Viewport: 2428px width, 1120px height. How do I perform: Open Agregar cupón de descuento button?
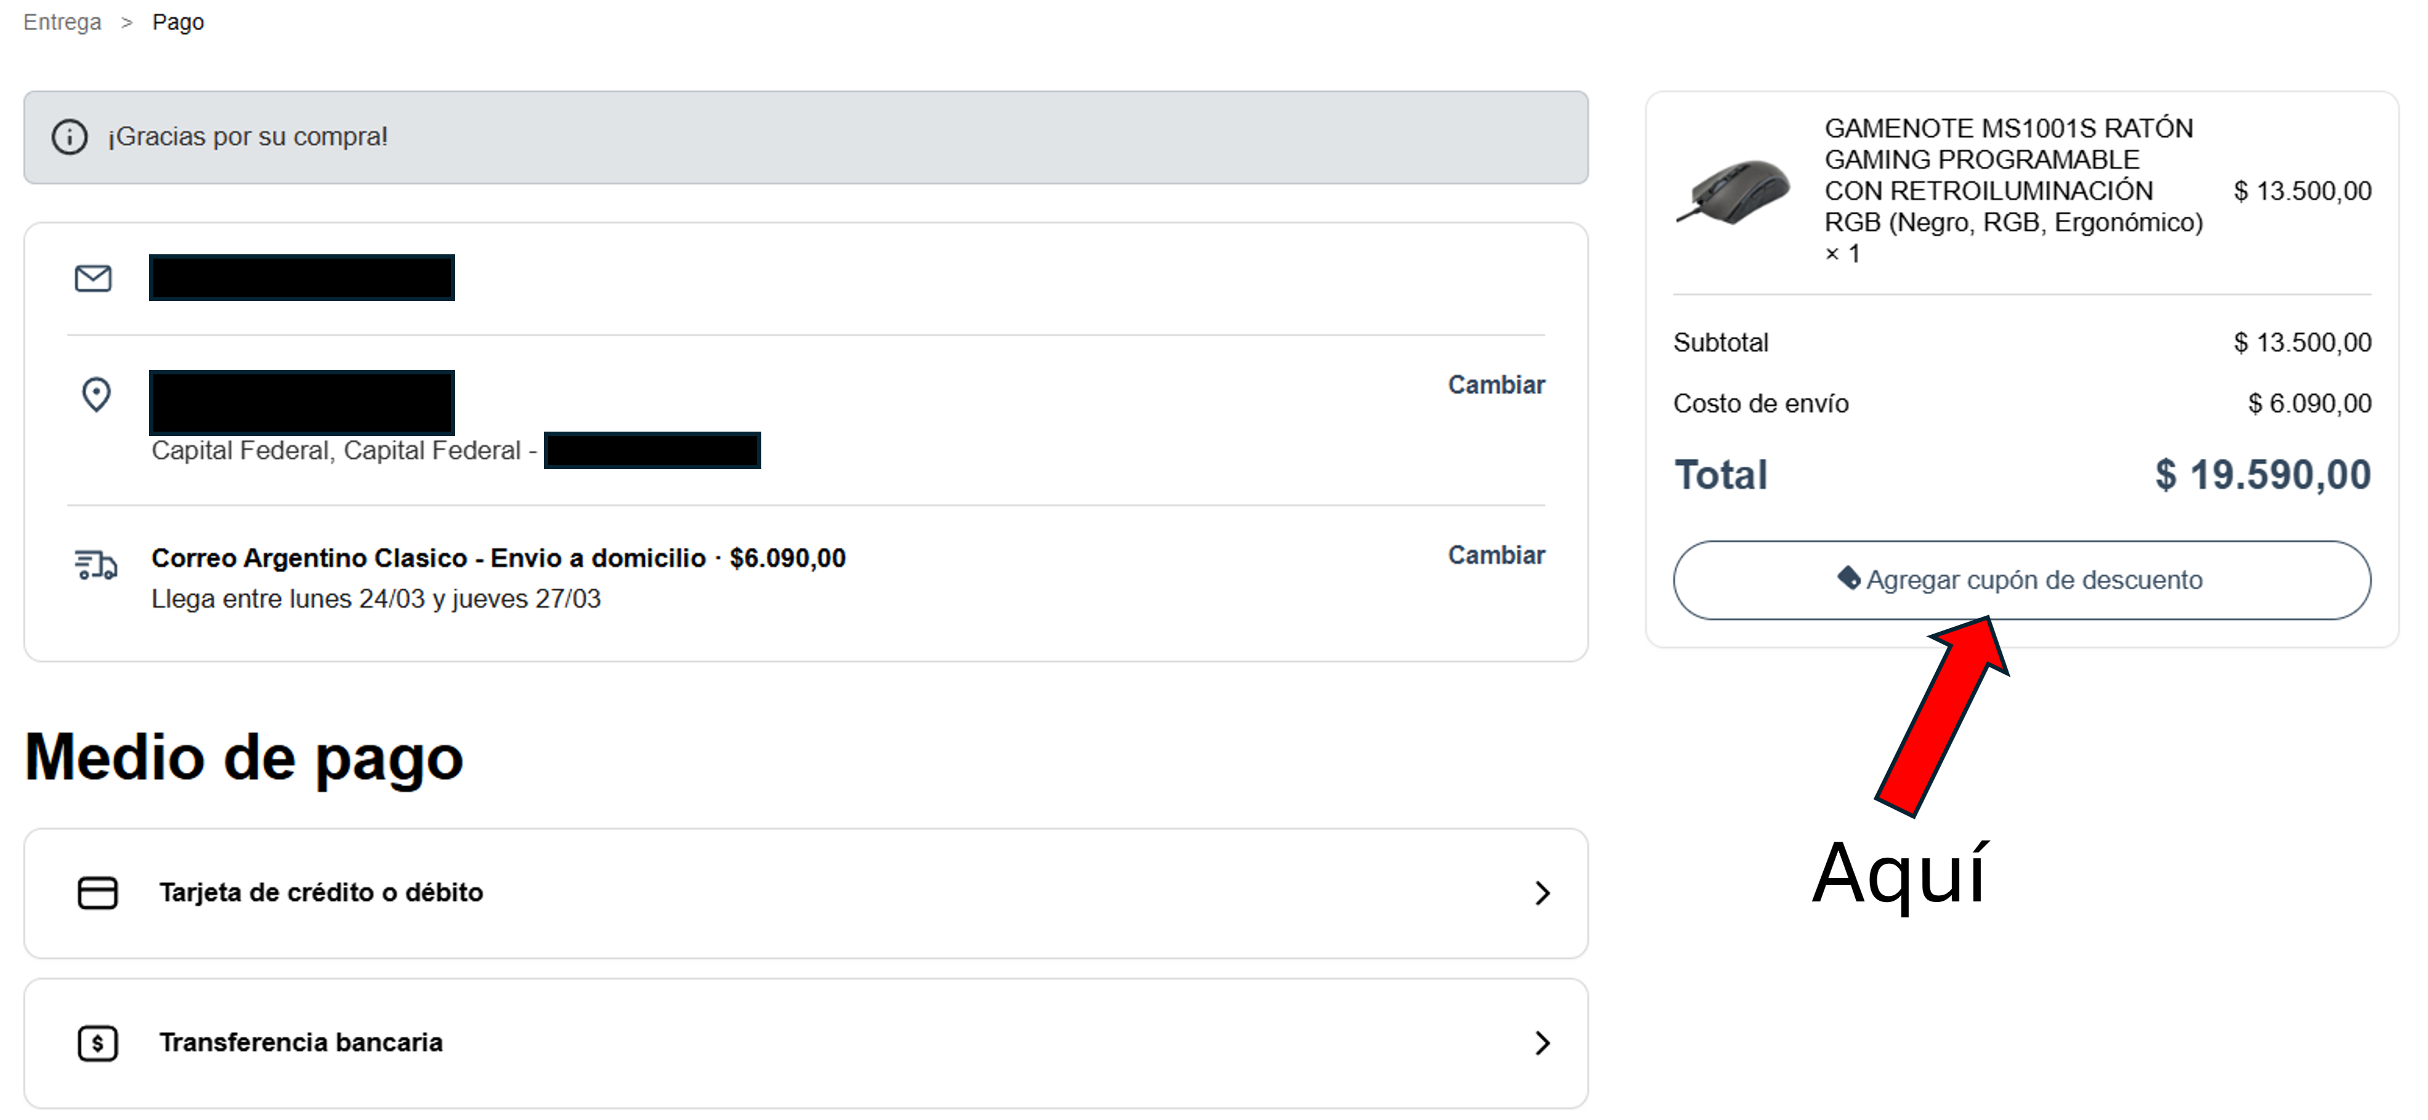pyautogui.click(x=2021, y=580)
